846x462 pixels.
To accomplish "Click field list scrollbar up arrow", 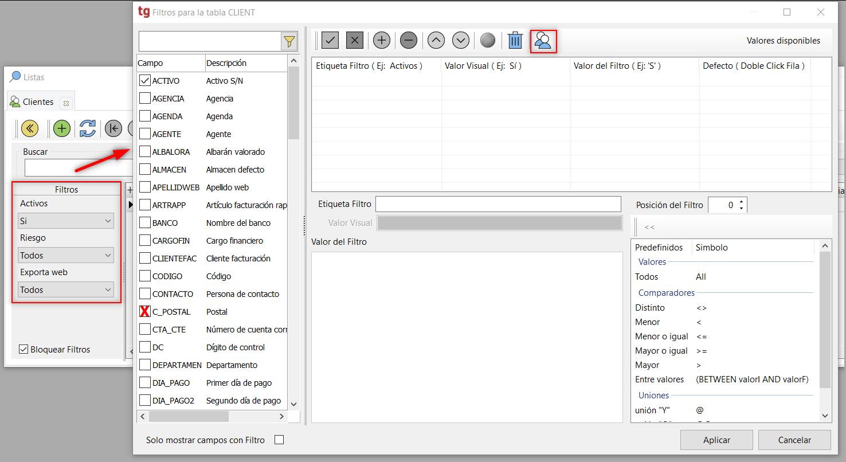I will coord(294,60).
